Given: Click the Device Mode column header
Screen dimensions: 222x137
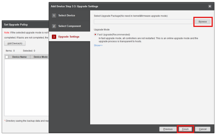Looking at the screenshot, I should pyautogui.click(x=40, y=57).
